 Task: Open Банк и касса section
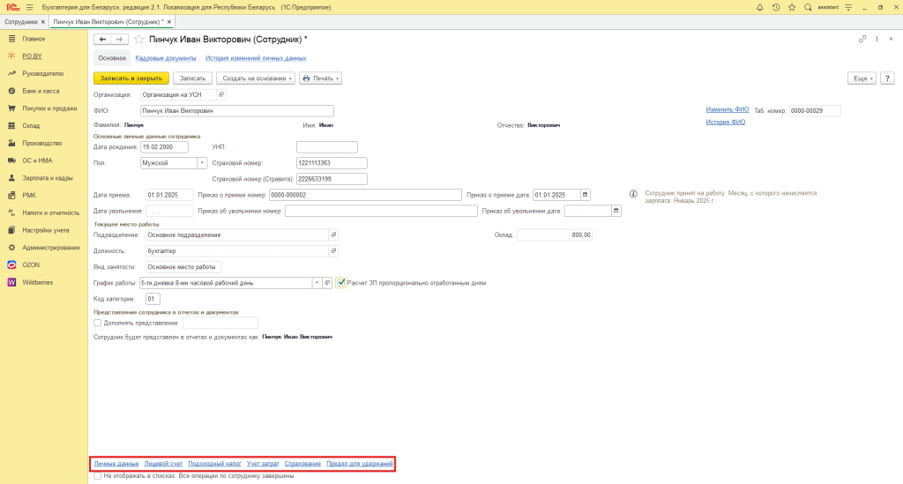point(41,91)
